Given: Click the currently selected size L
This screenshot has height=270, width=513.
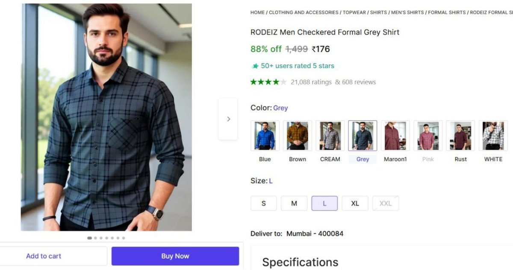Looking at the screenshot, I should (324, 203).
